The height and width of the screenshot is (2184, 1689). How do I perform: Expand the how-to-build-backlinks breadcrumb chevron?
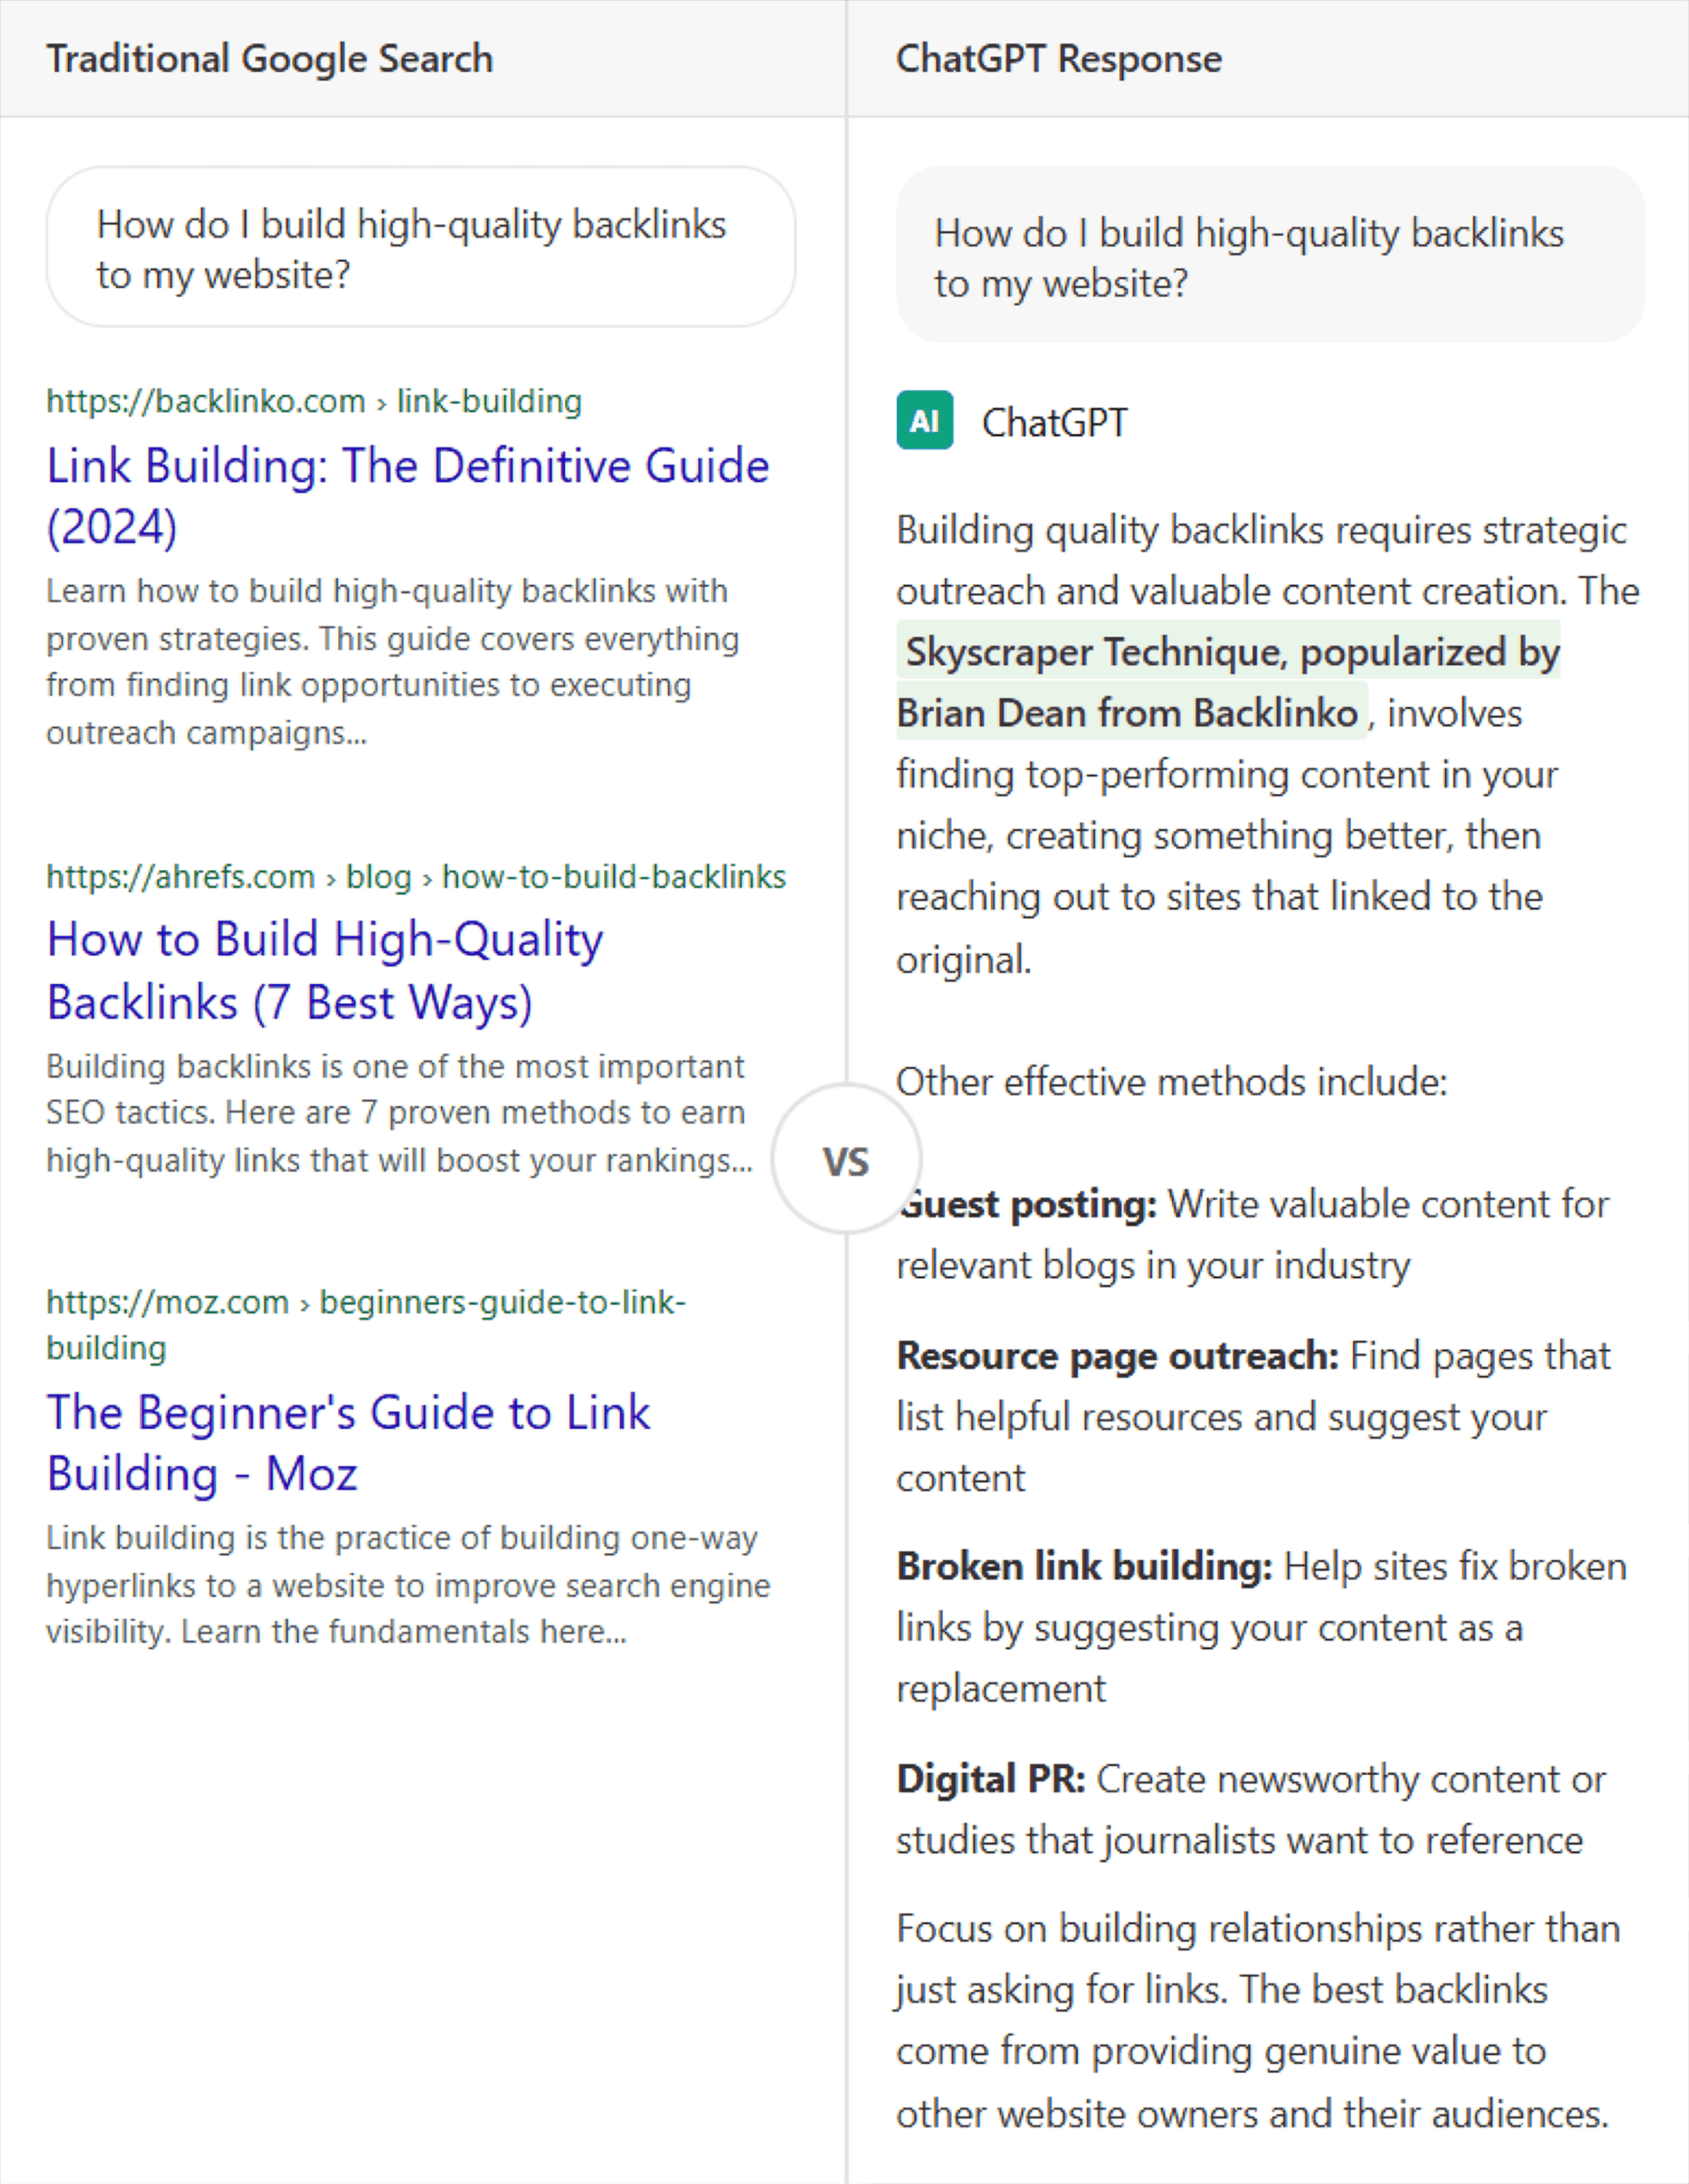tap(428, 877)
